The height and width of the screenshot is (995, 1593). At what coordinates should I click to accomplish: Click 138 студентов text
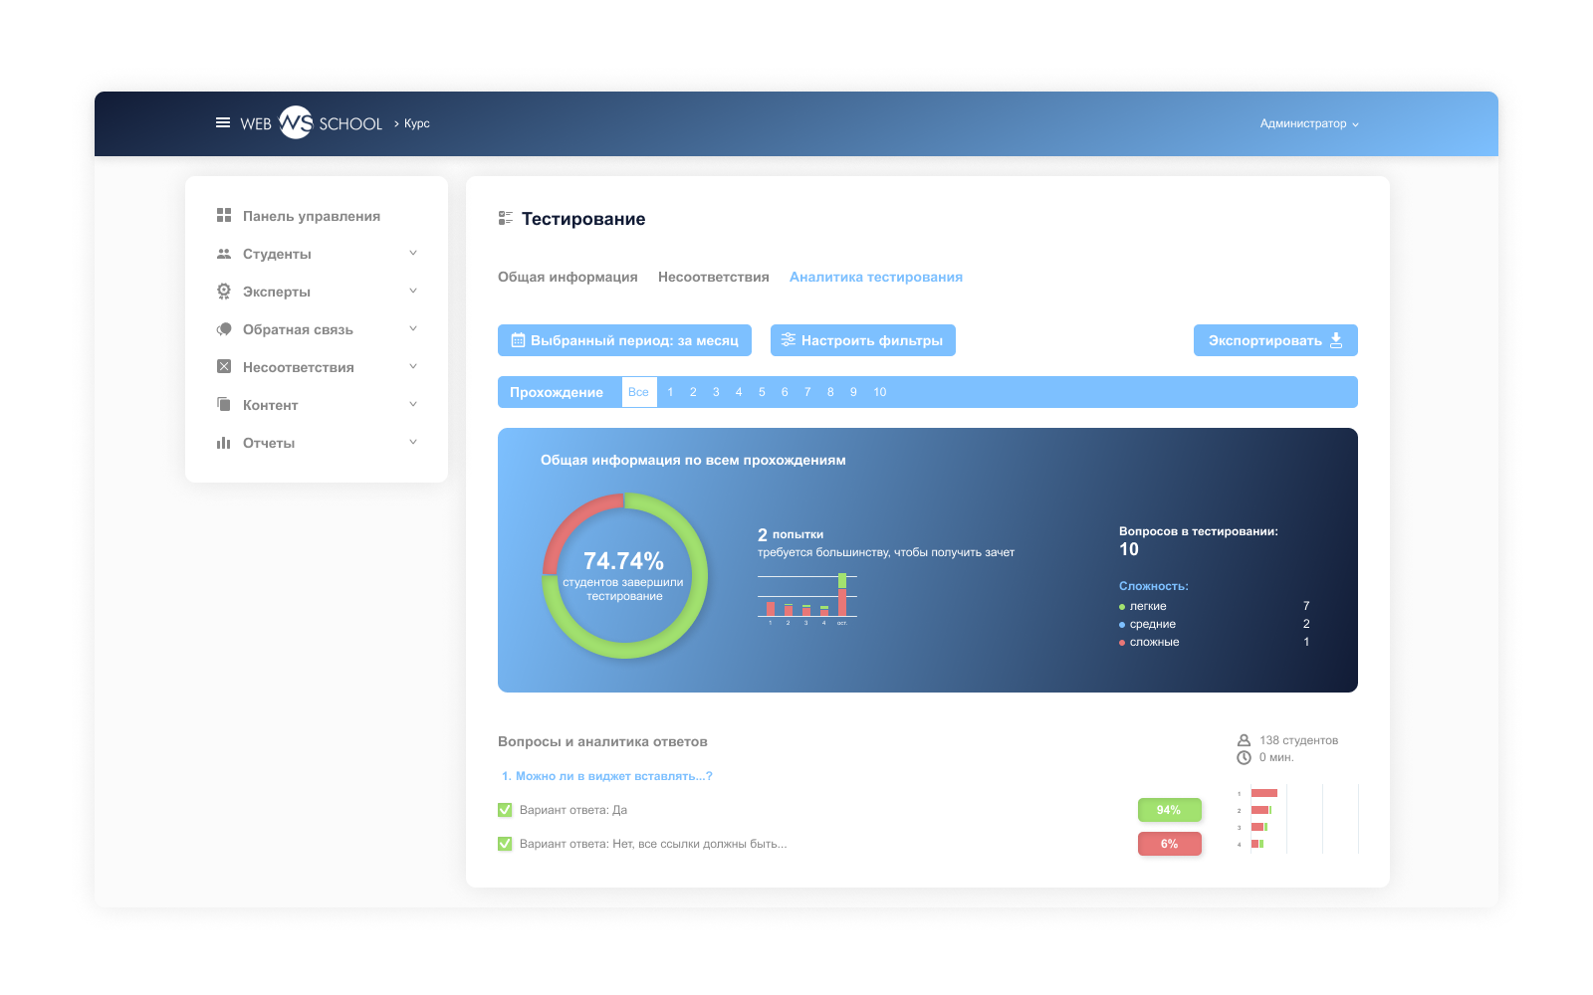(x=1298, y=740)
